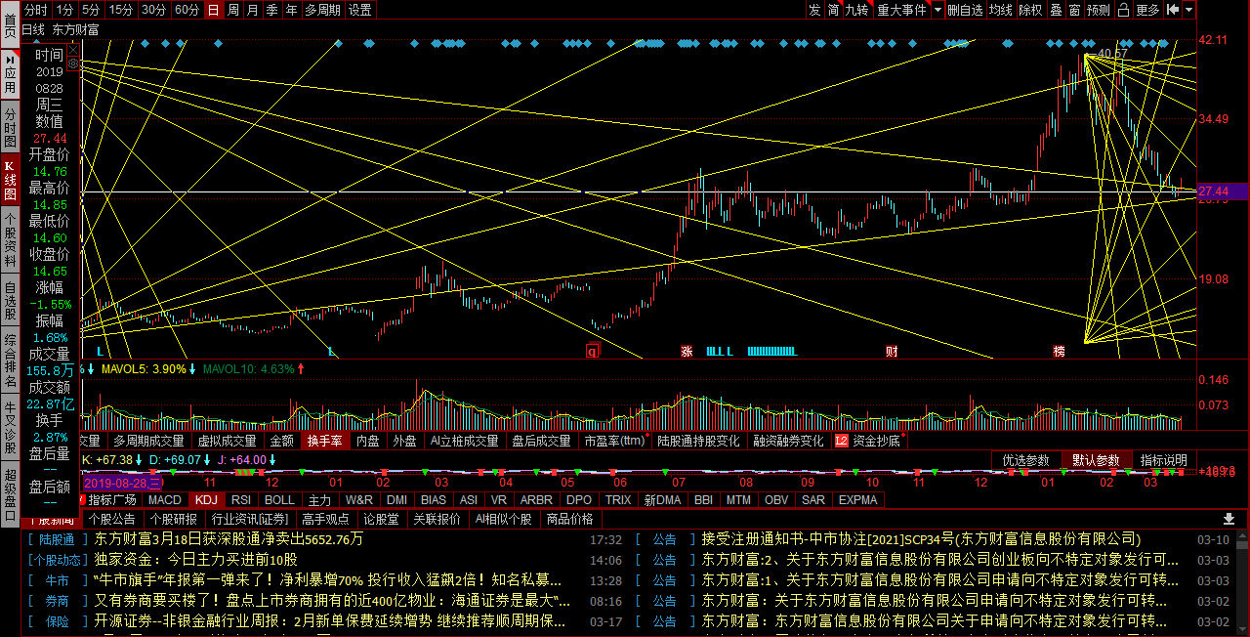1250x637 pixels.
Task: Select the 换手率 volume sub-tab
Action: [x=324, y=441]
